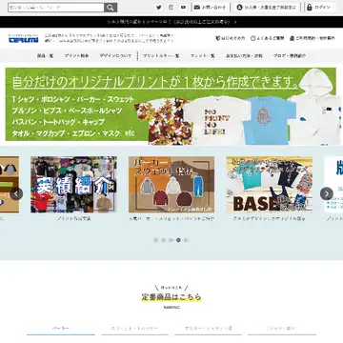The image size is (343, 343).
Task: Go to the last carousel pagination dot
Action: pyautogui.click(x=186, y=240)
